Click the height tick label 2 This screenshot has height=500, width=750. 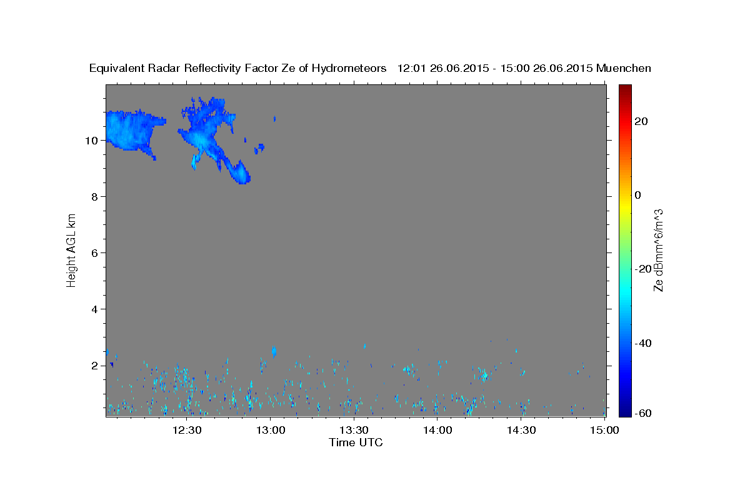96,366
